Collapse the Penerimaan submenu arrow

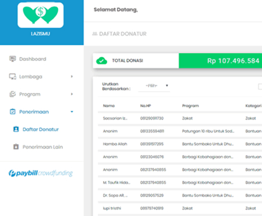[x=72, y=111]
